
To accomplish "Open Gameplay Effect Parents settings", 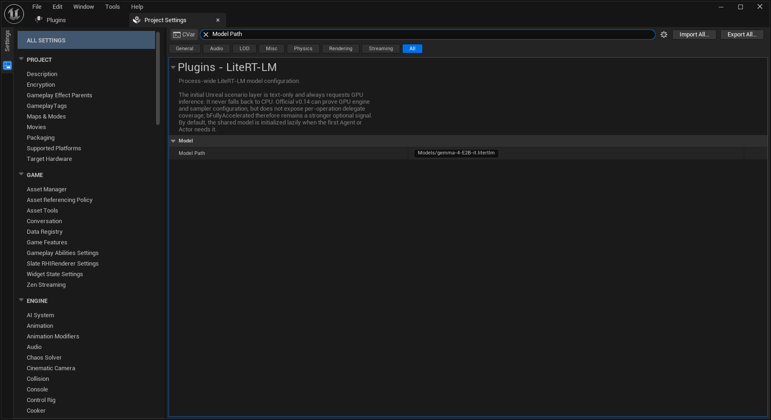I will pos(60,95).
